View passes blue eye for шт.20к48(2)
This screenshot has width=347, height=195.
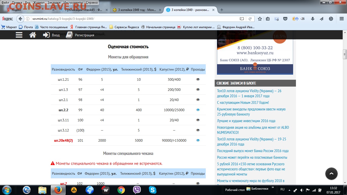tap(198, 140)
